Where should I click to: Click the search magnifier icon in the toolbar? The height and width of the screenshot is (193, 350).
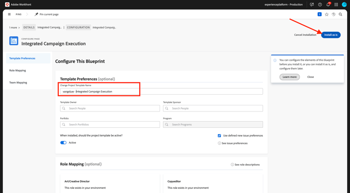(340, 14)
